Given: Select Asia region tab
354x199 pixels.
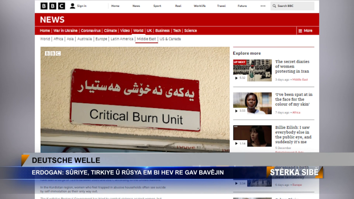Looking at the screenshot, I should click(70, 39).
